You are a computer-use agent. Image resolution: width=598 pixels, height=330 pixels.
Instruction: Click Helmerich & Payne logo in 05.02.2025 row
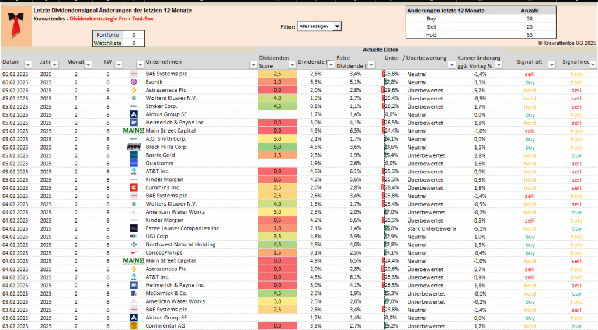pos(134,123)
